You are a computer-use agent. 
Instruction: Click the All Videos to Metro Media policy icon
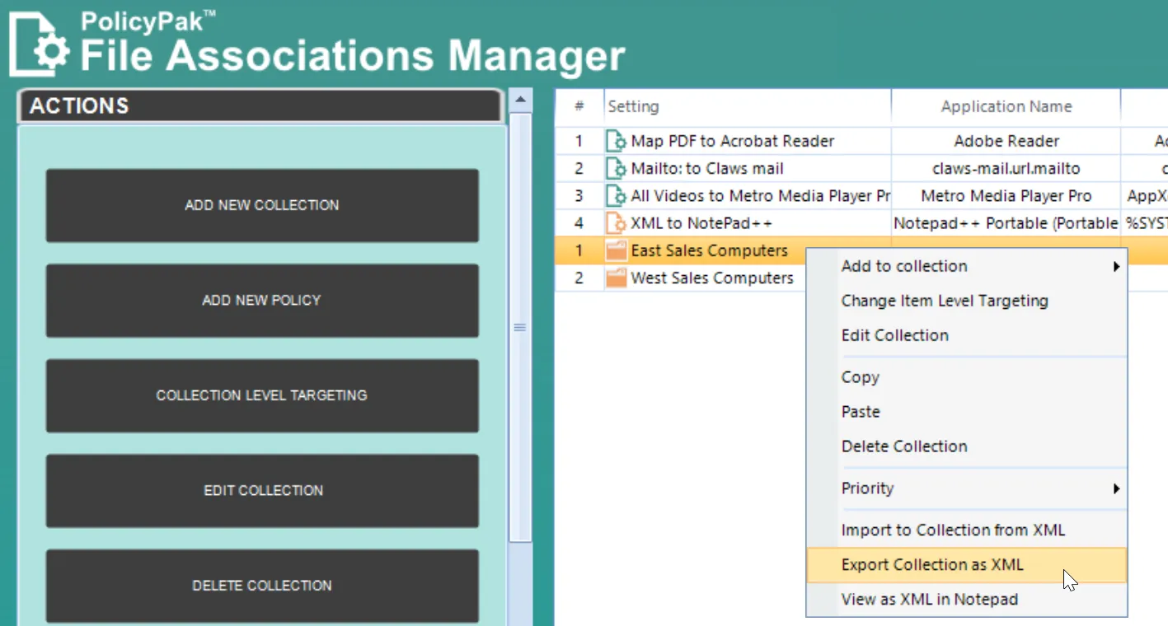(x=616, y=196)
